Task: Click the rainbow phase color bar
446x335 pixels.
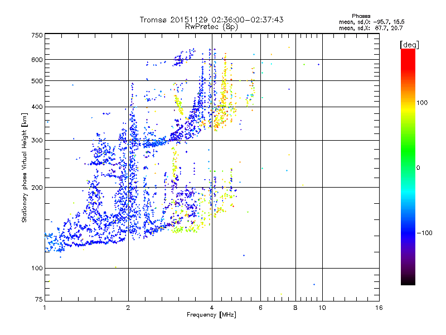Action: click(x=408, y=166)
